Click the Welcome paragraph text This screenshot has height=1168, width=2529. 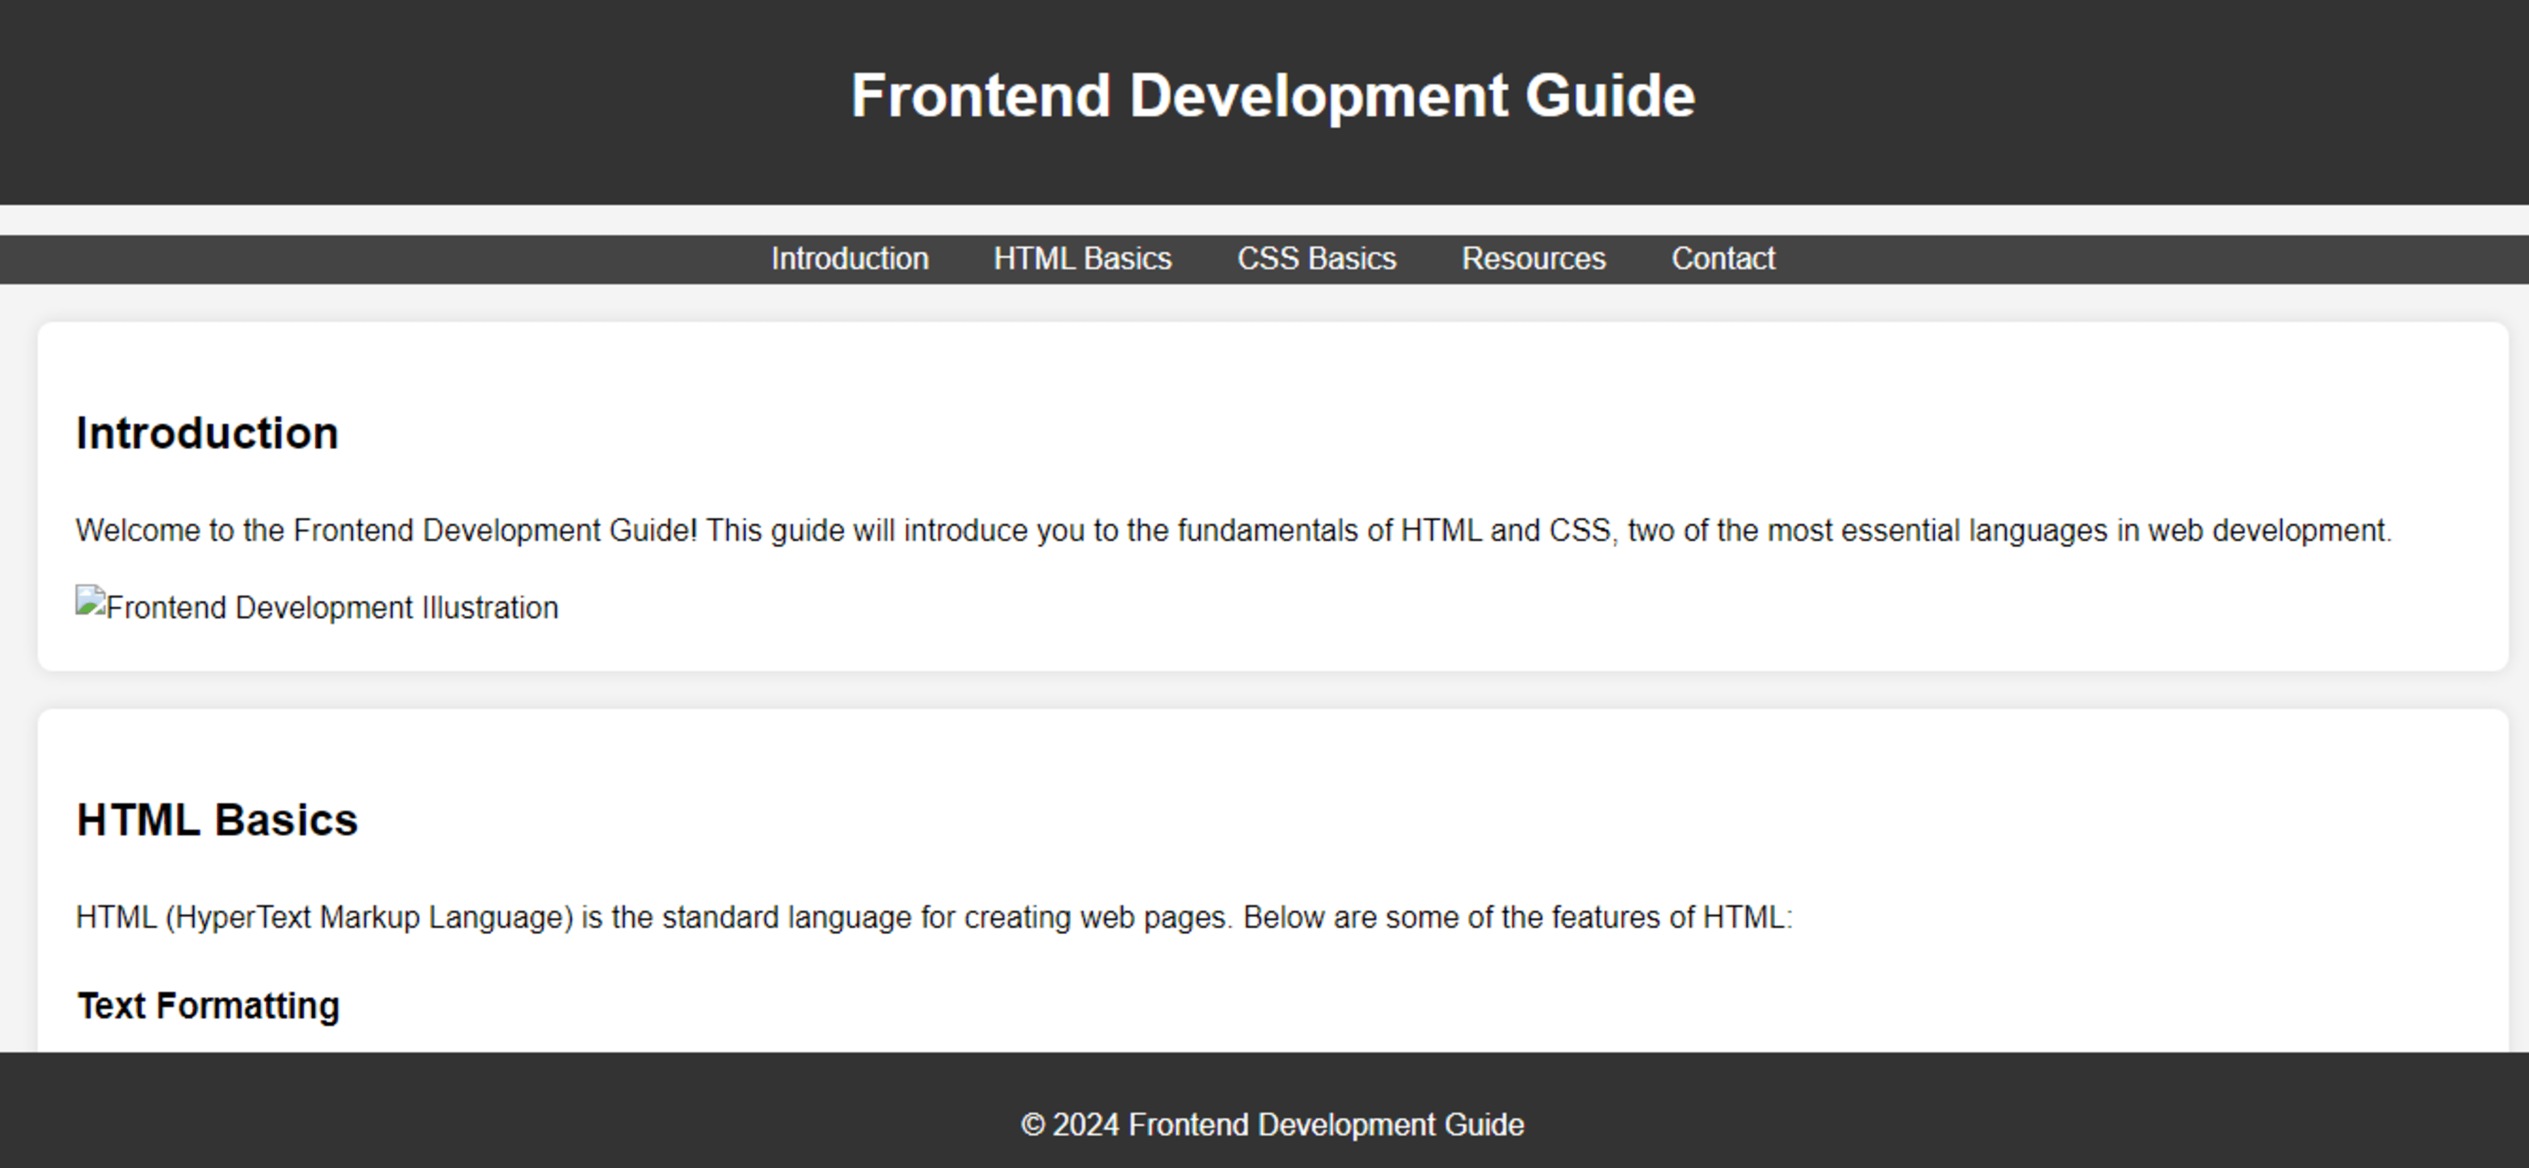tap(1234, 530)
